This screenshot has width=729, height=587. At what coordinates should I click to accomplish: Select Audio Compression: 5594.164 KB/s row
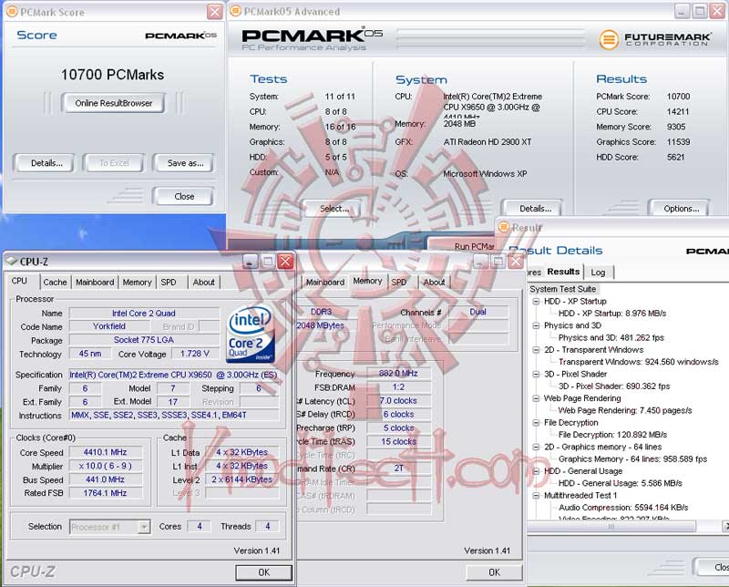click(623, 508)
